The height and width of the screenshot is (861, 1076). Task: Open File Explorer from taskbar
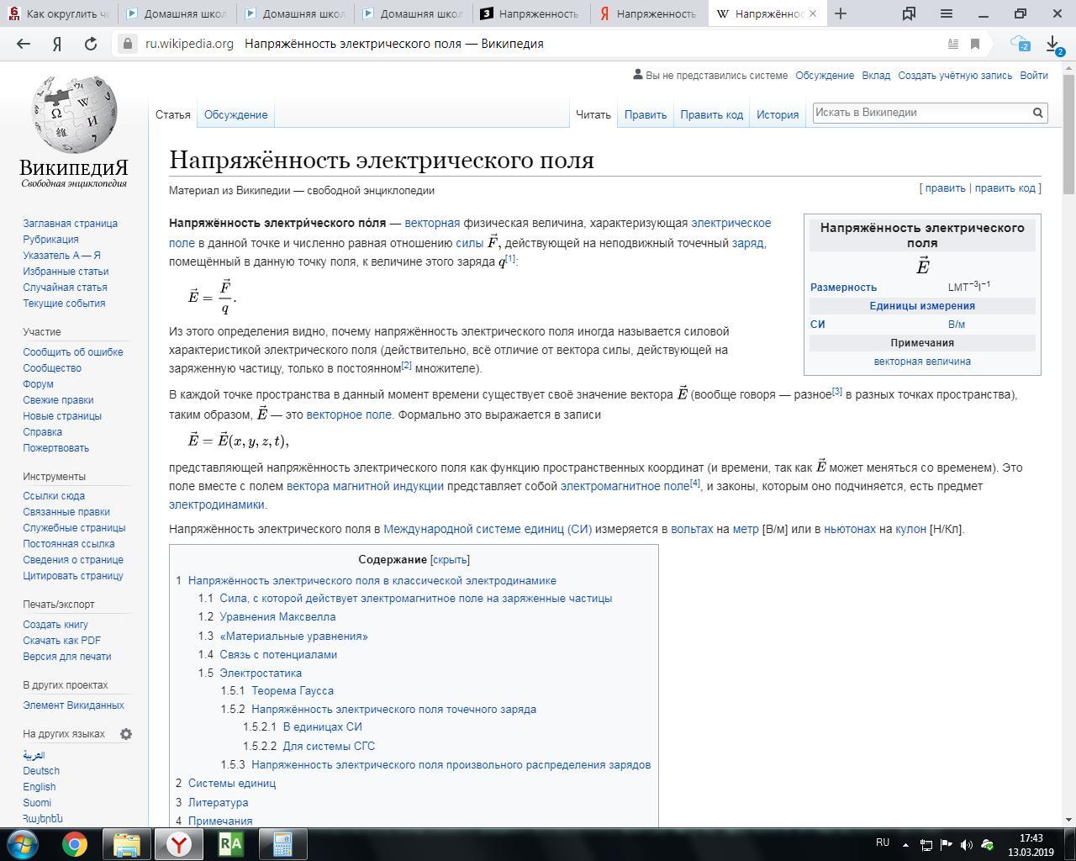click(x=127, y=843)
